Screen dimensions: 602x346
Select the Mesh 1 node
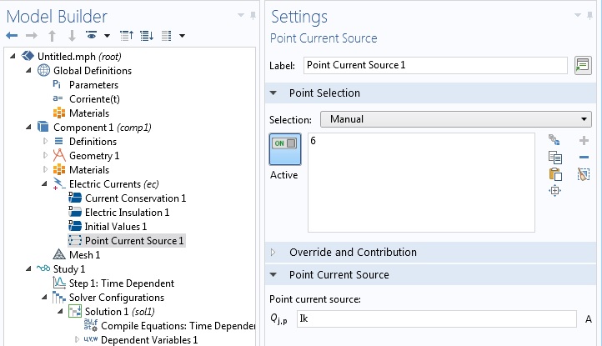84,255
